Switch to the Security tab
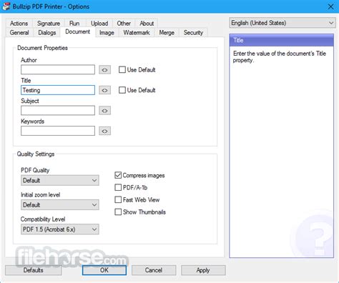Viewport: 339px width, 283px height. click(193, 33)
